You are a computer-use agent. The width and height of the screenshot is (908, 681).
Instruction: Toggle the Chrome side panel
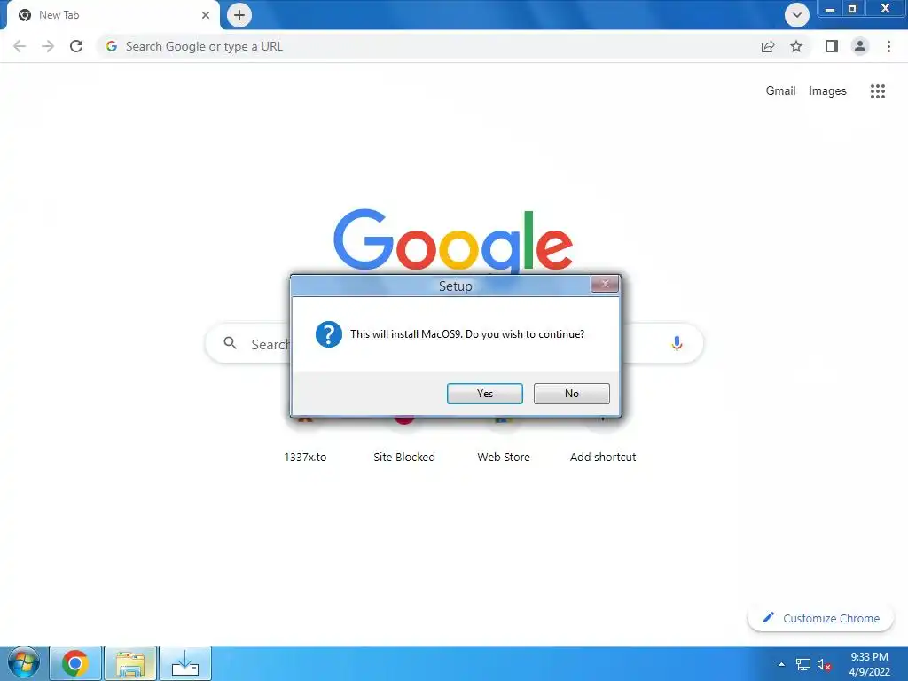[x=832, y=46]
